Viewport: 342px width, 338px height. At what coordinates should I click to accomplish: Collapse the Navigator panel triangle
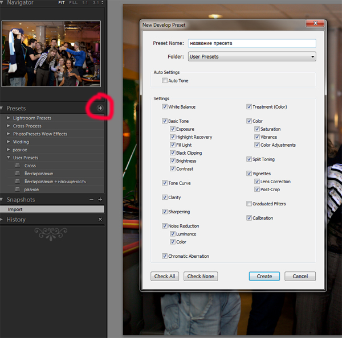2,2
